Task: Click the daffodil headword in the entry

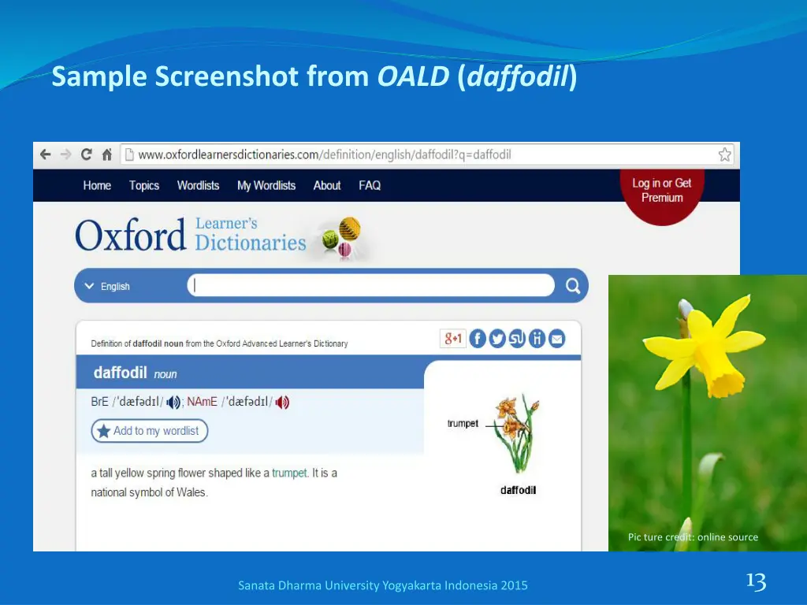Action: 121,372
